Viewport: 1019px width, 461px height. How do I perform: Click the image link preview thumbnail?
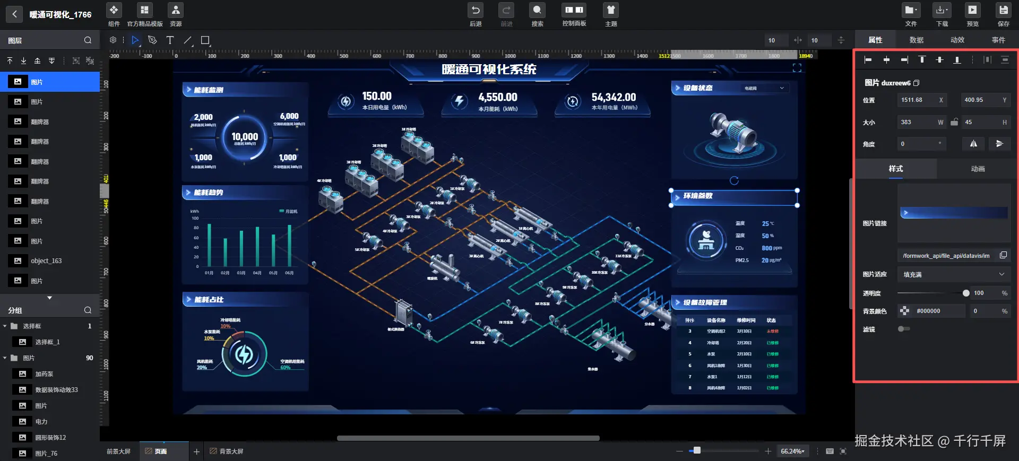click(954, 213)
